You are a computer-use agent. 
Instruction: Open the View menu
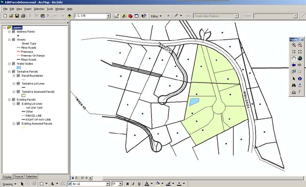coord(19,9)
